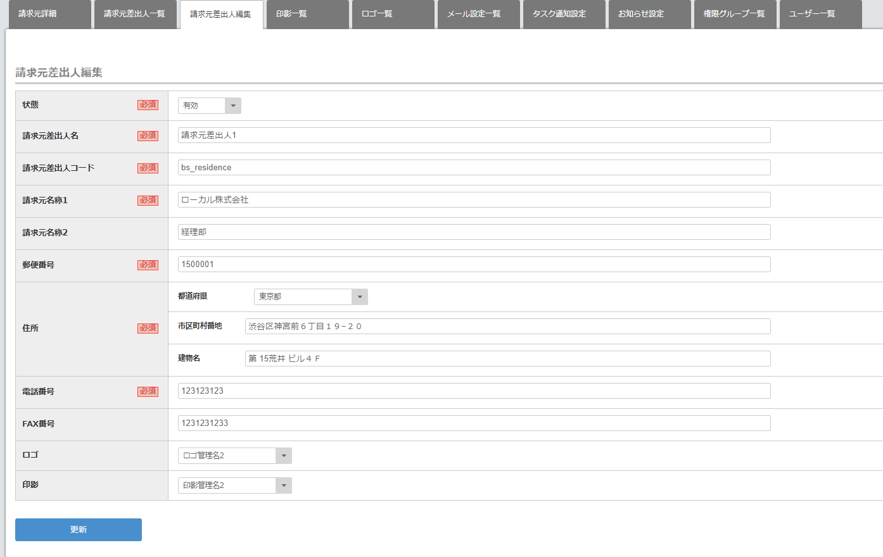Focus the 請求元差出人コード input field
Viewport: 883px width, 557px height.
(x=474, y=168)
